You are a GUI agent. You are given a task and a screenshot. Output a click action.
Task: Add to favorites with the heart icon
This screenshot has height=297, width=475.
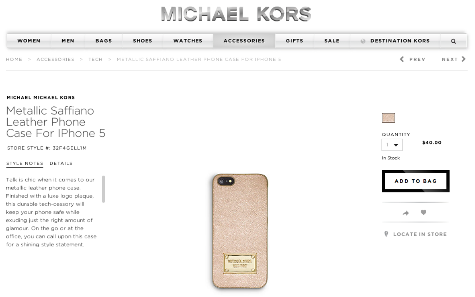(424, 212)
